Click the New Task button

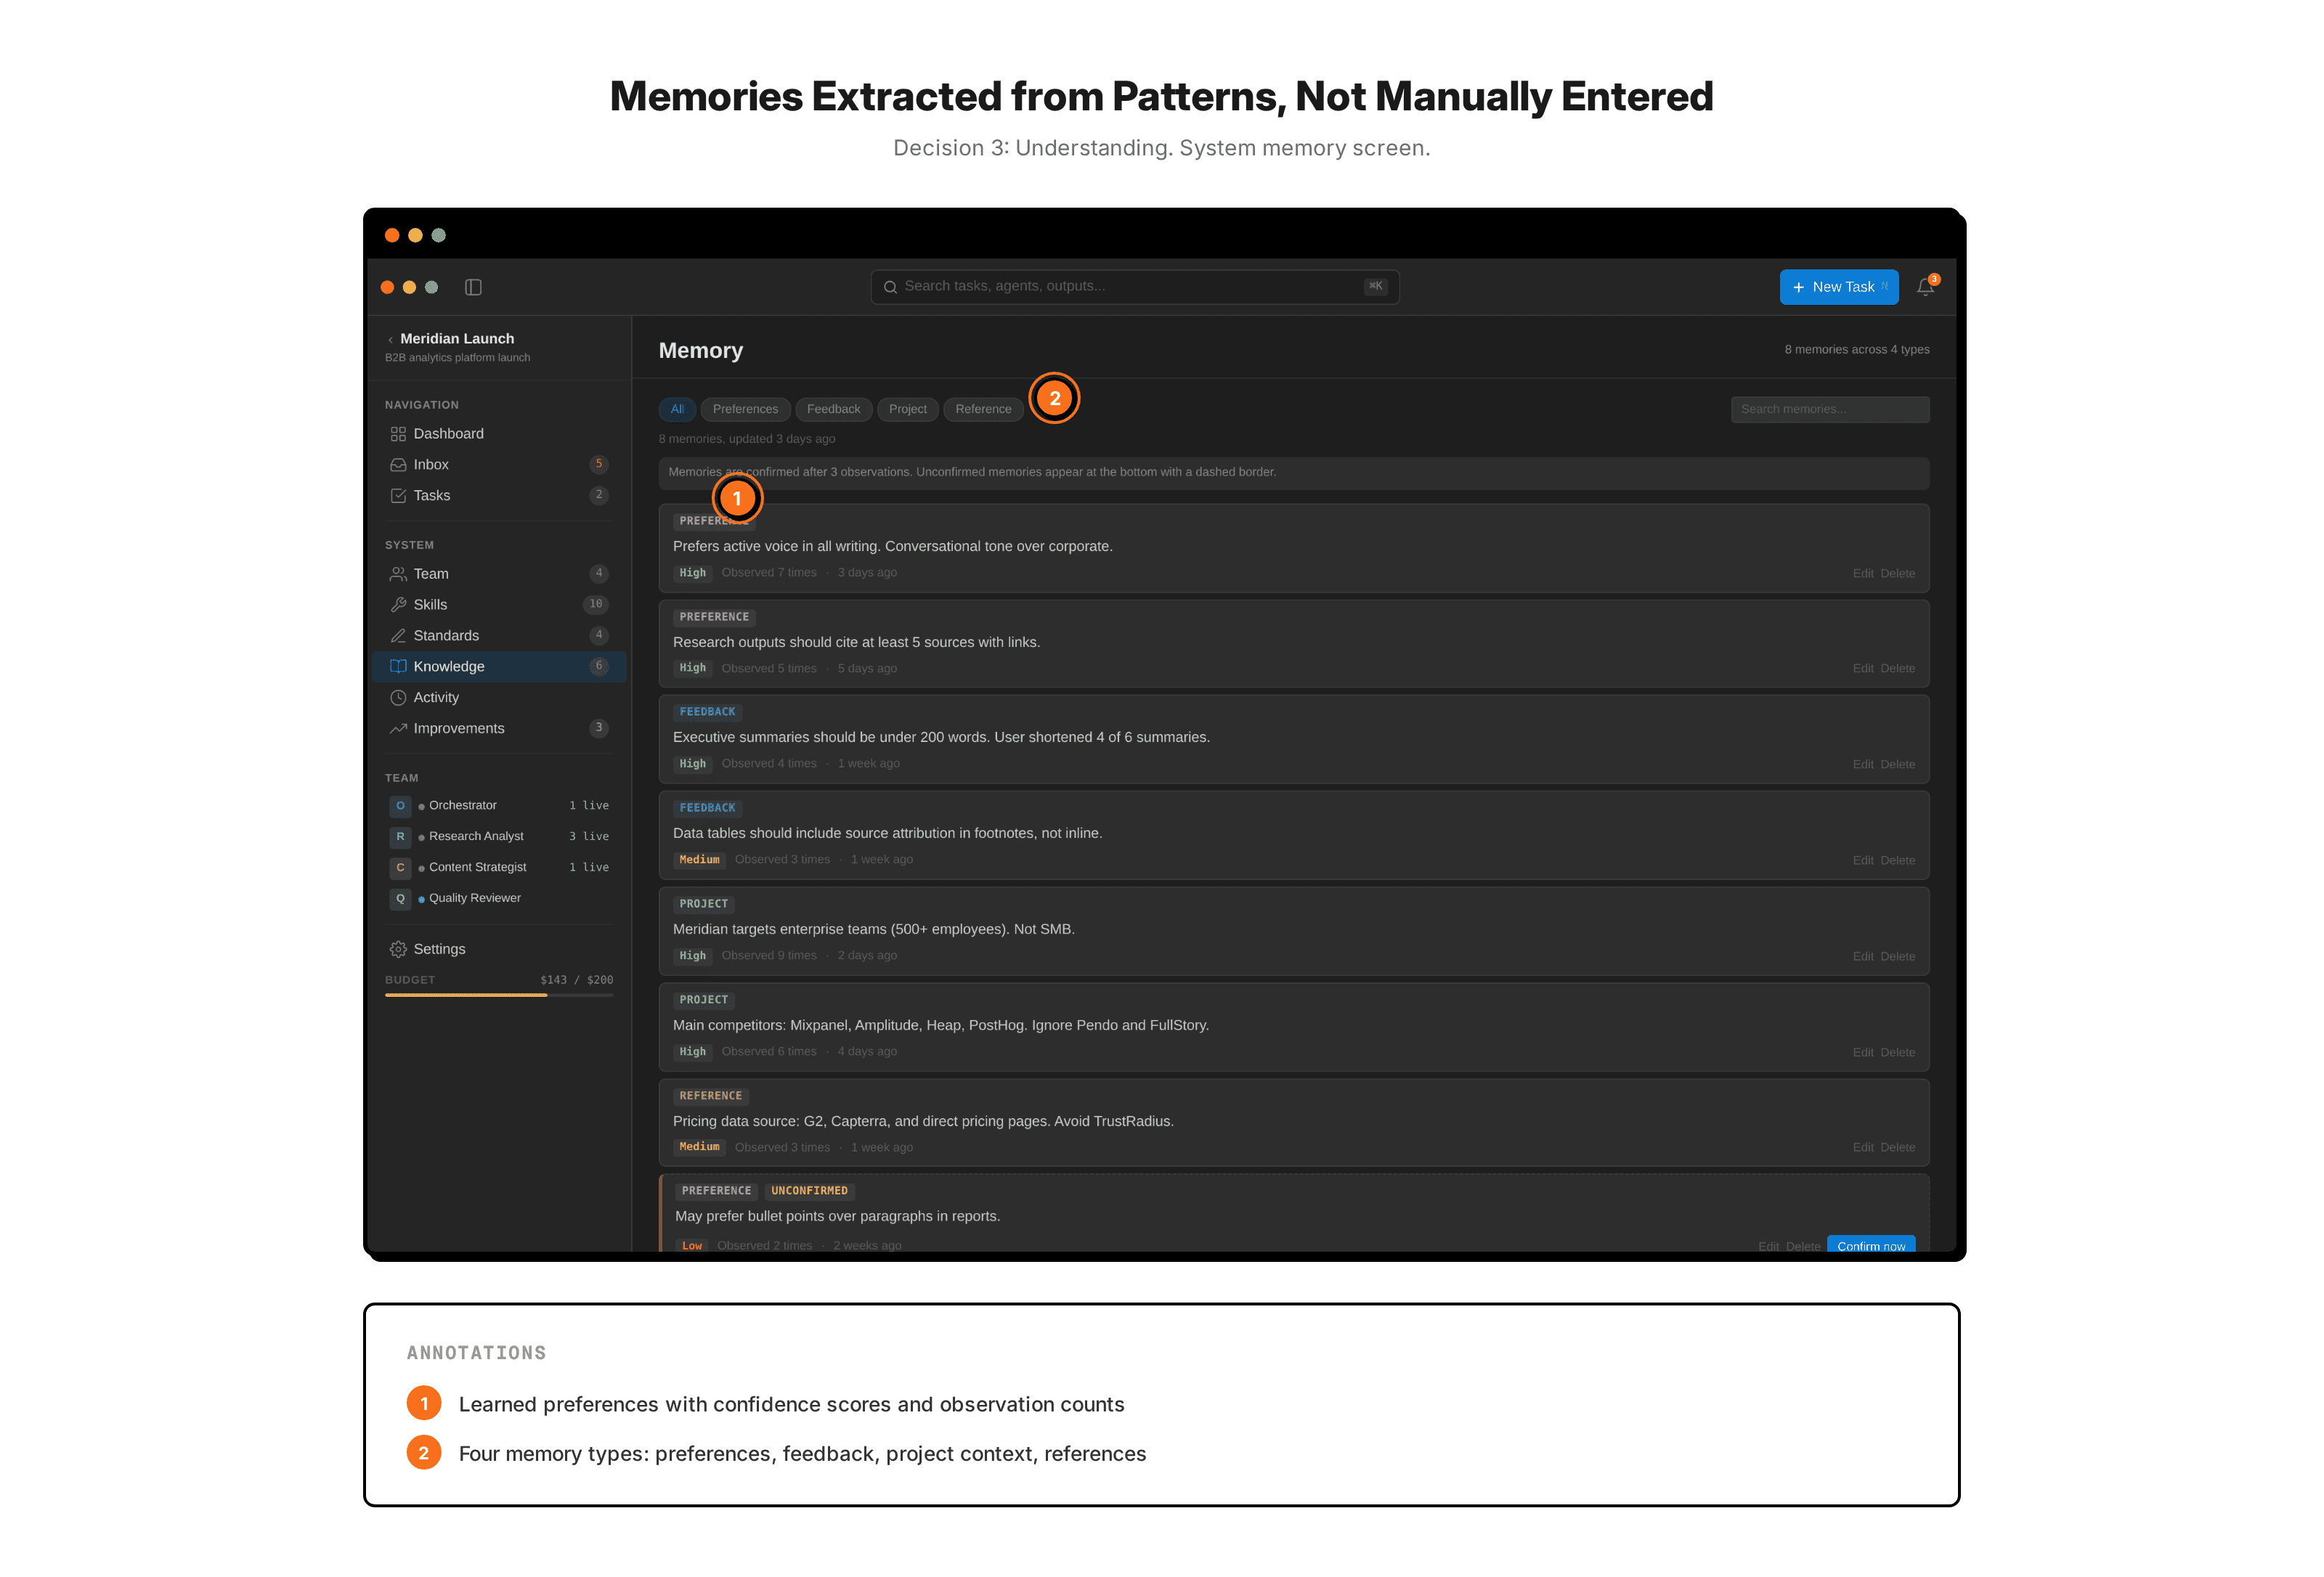(x=1838, y=287)
